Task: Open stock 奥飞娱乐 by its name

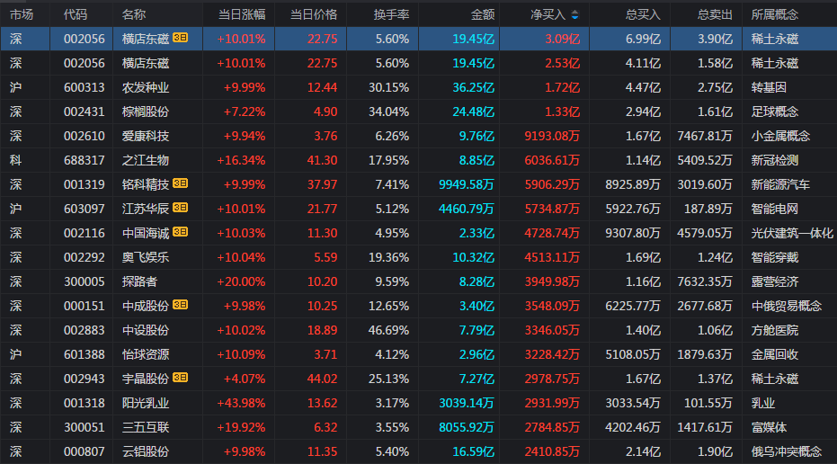Action: 146,257
